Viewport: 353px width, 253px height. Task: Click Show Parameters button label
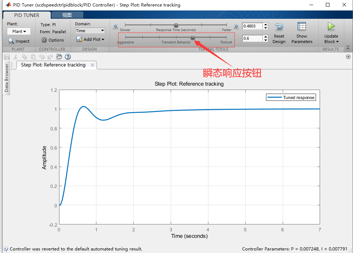(302, 39)
